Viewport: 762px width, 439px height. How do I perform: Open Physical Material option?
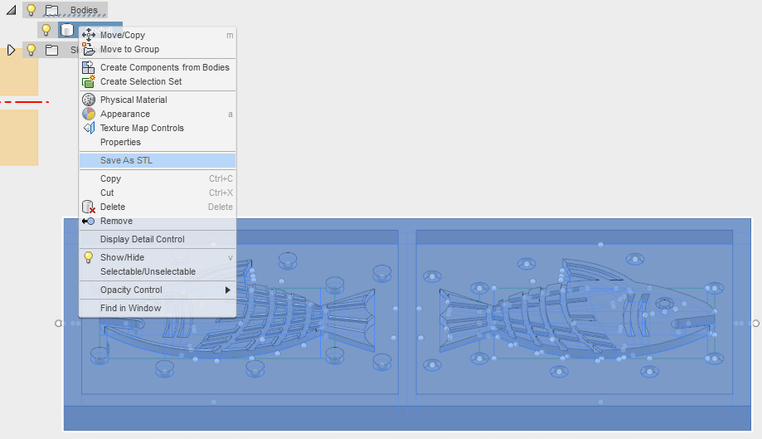point(158,100)
